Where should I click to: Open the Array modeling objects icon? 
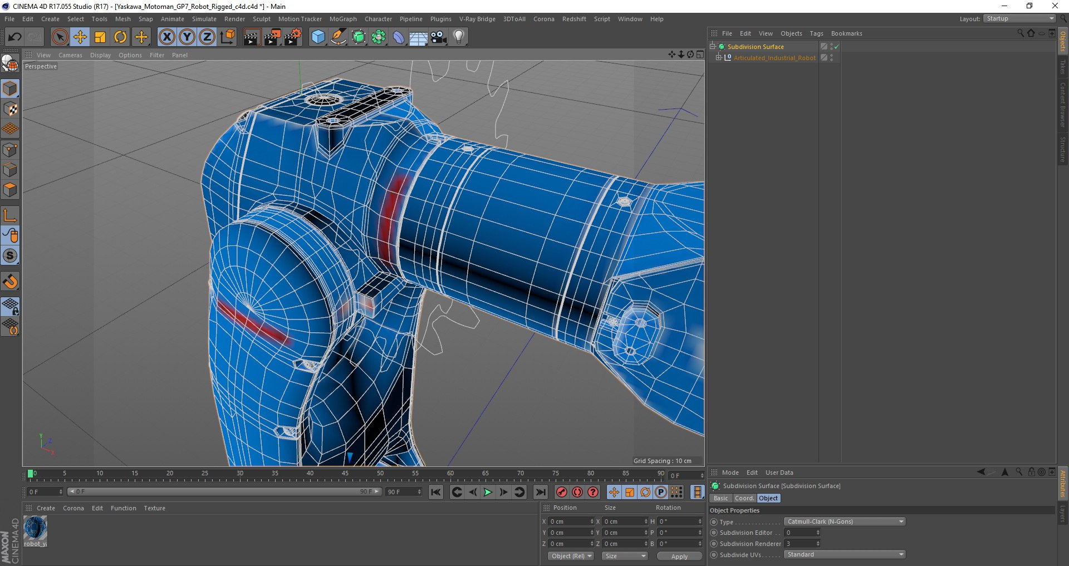coord(379,37)
